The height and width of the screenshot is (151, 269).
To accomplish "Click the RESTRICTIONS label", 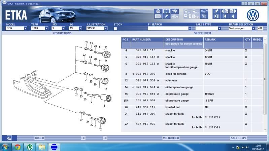I will [x=62, y=33].
